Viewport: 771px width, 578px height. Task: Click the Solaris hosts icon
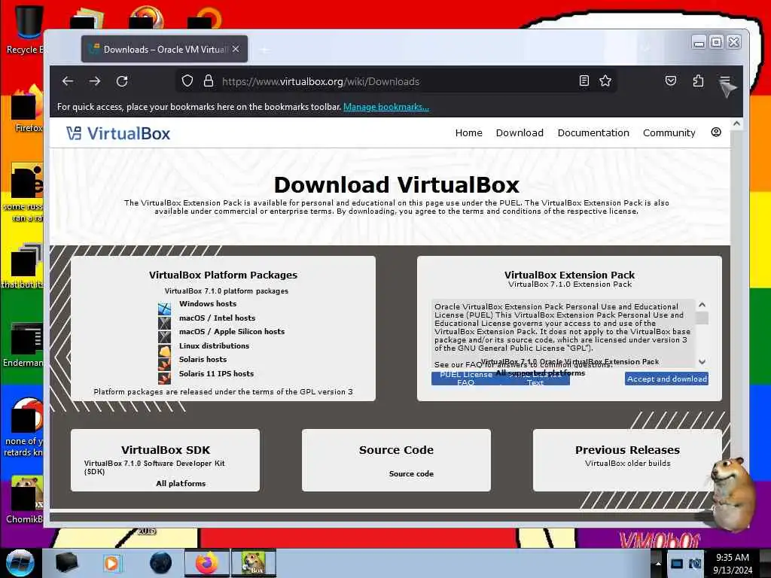coord(164,364)
